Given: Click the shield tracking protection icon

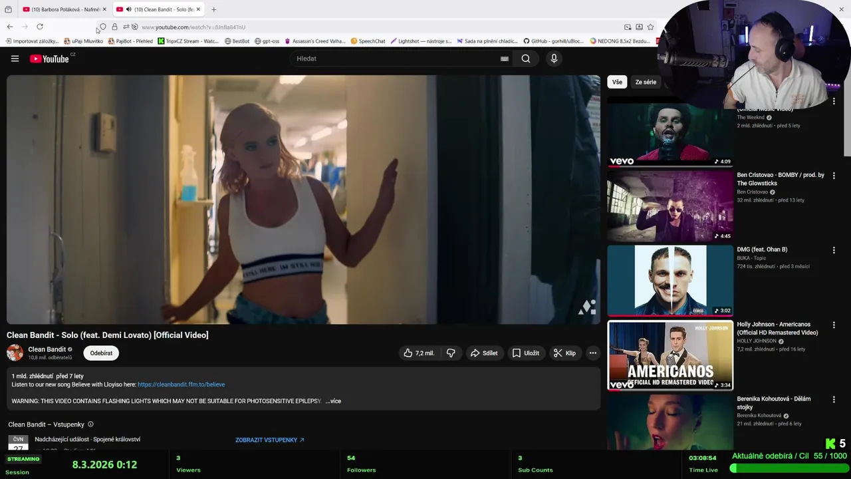Looking at the screenshot, I should pos(103,27).
